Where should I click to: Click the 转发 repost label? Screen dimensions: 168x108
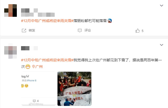click(32, 30)
